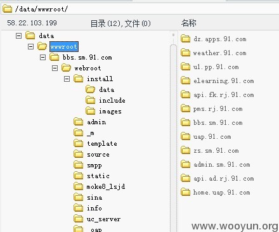279x232 pixels.
Task: Select elearning.91.com list entry text
Action: (223, 81)
